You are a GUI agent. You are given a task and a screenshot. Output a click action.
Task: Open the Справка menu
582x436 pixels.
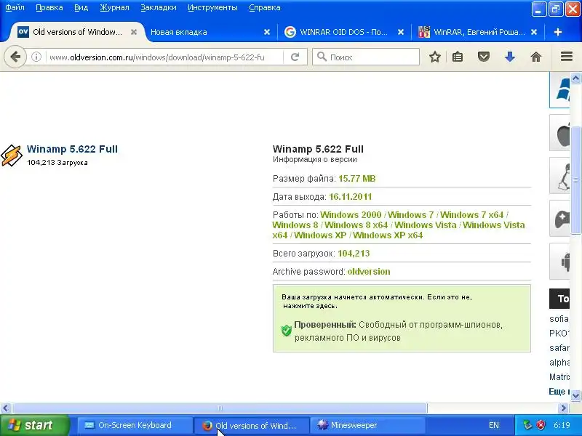[x=264, y=7]
